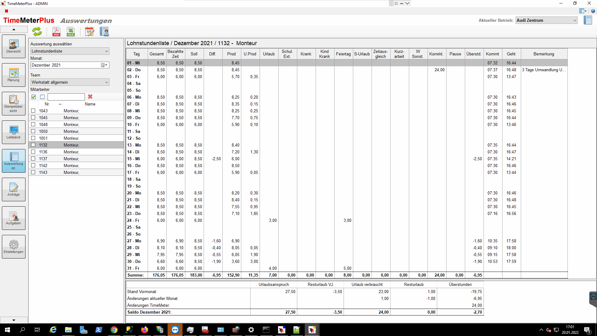Open the Stempelübersicht sidebar section

(x=13, y=103)
